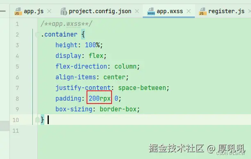Click the /**app.wxss**/ comment text
251x159 pixels.
(66, 24)
